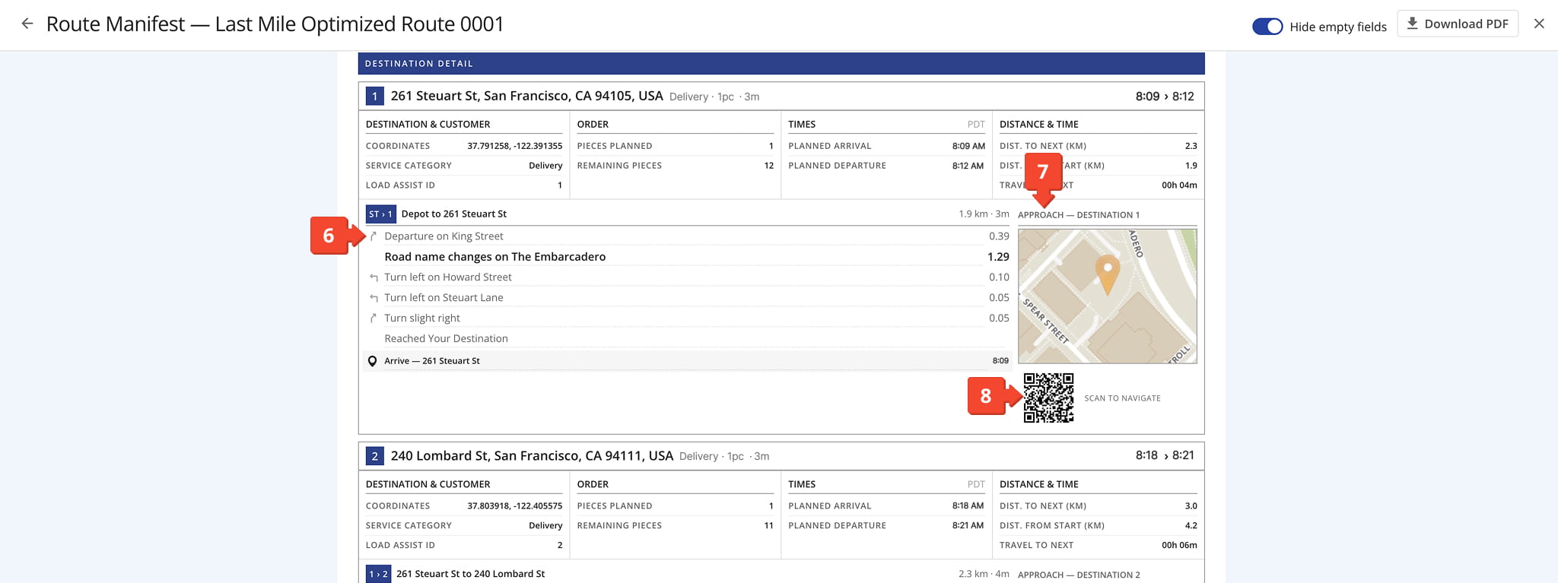
Task: Click The Embarcadero distance value 1.29
Action: pyautogui.click(x=998, y=257)
